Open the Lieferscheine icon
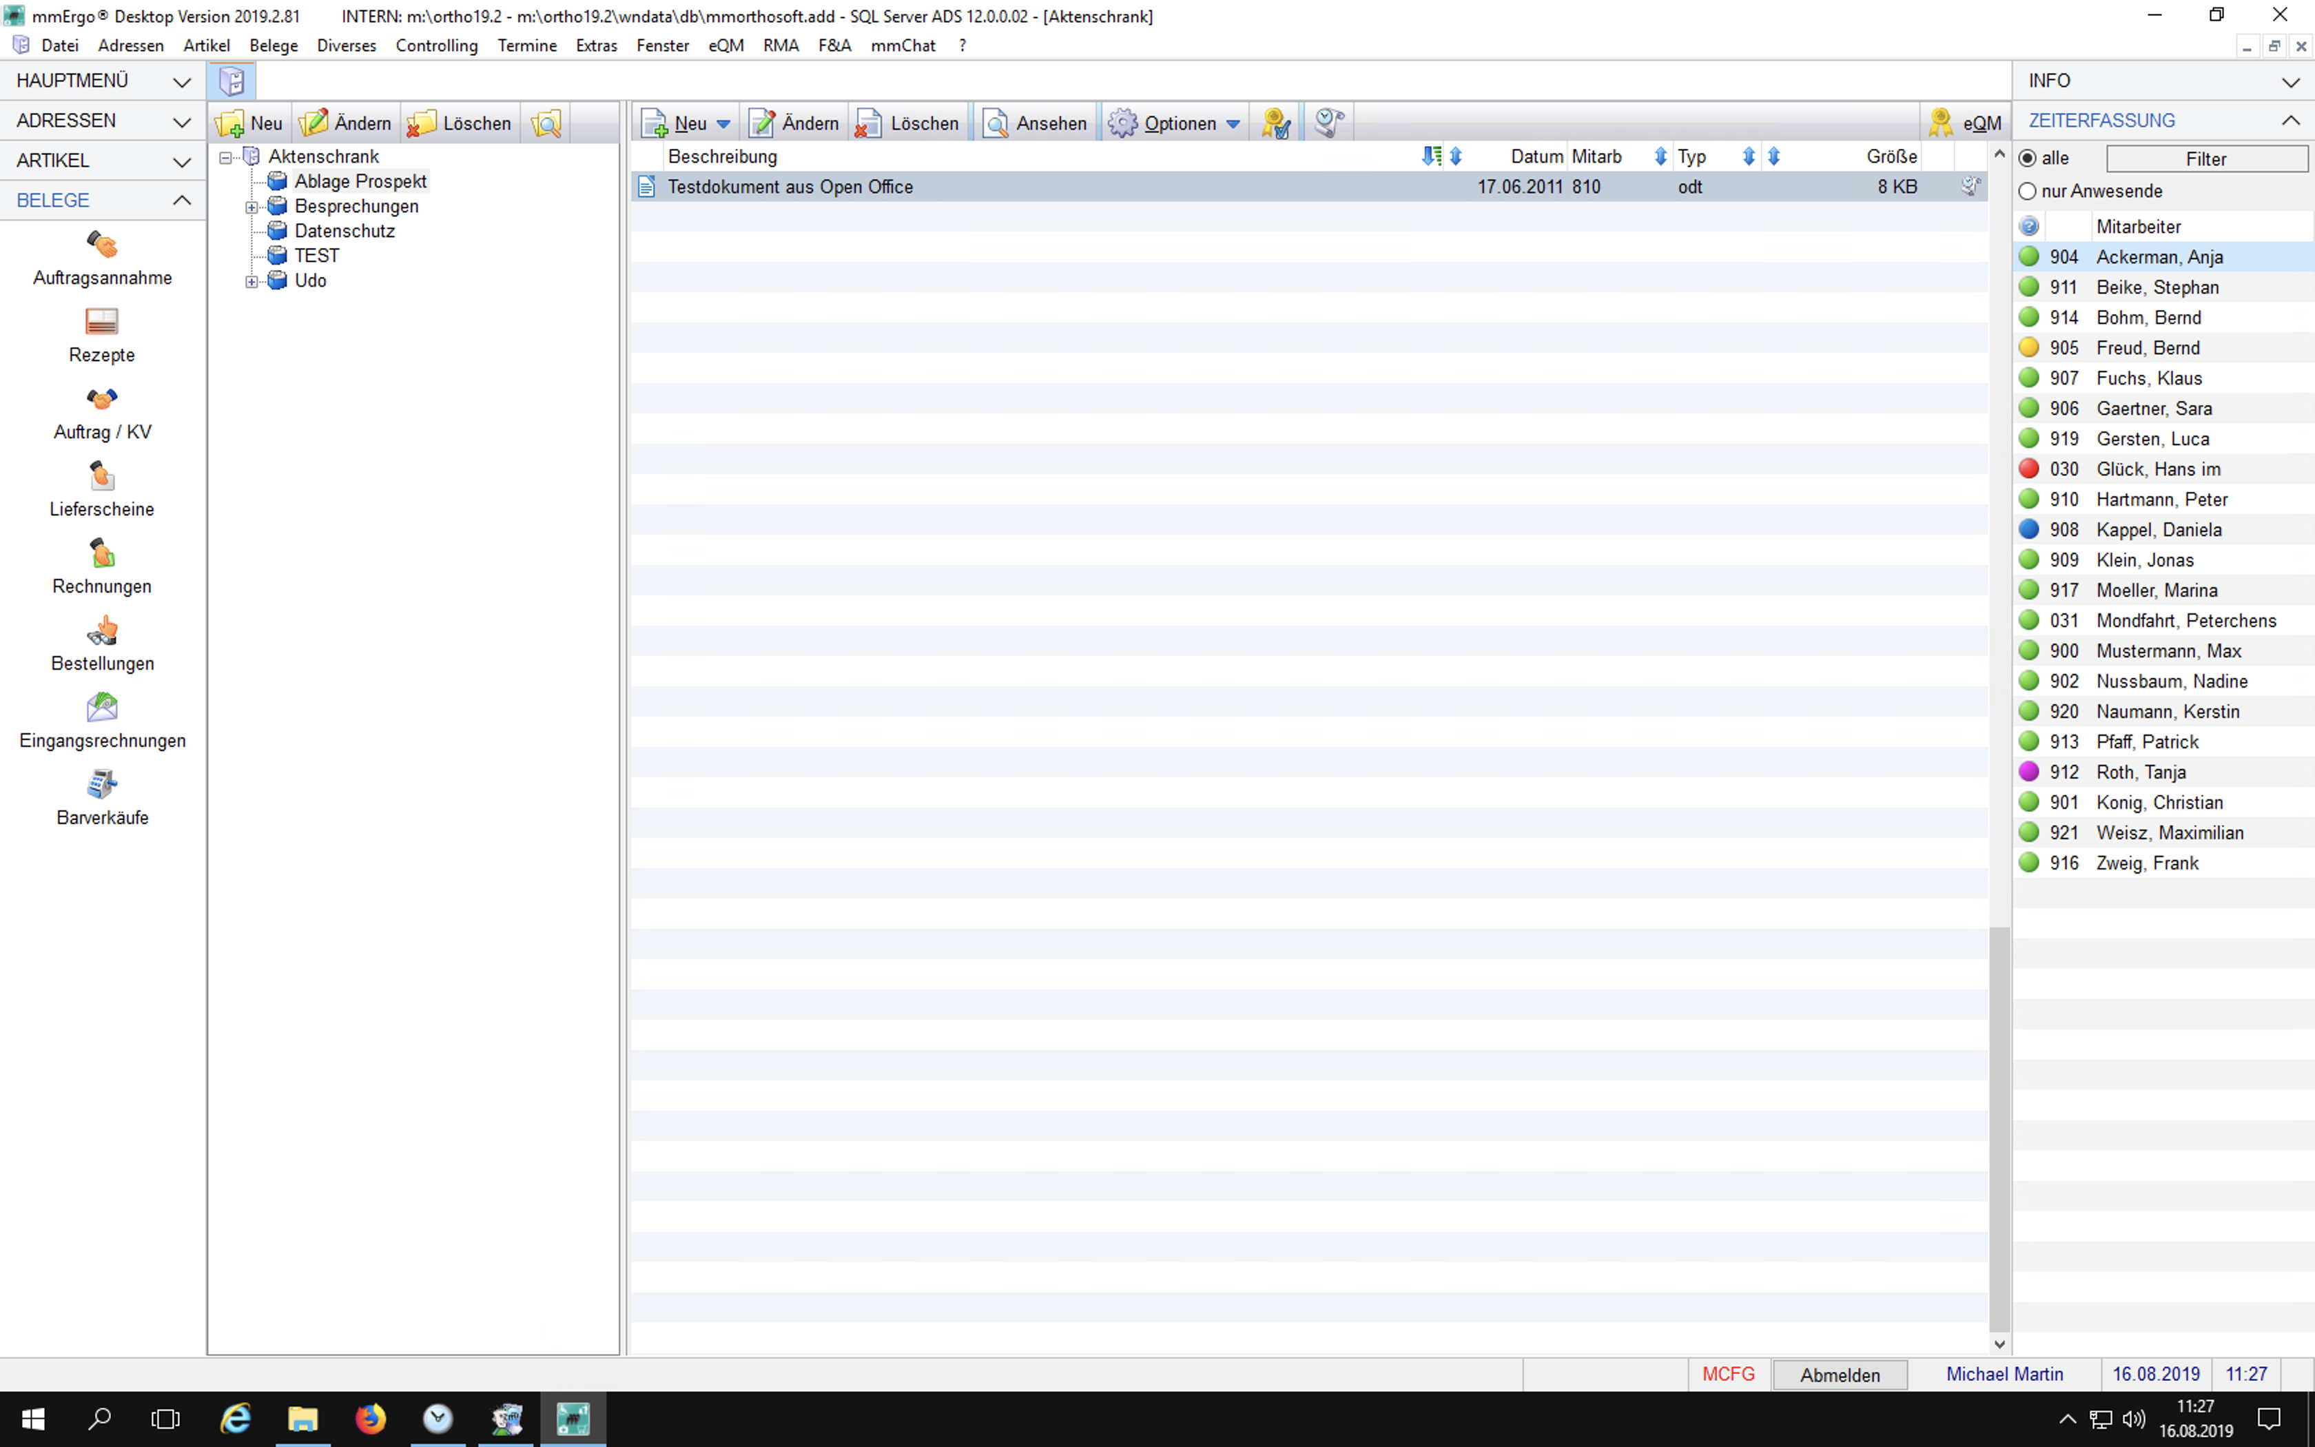2315x1447 pixels. tap(103, 477)
